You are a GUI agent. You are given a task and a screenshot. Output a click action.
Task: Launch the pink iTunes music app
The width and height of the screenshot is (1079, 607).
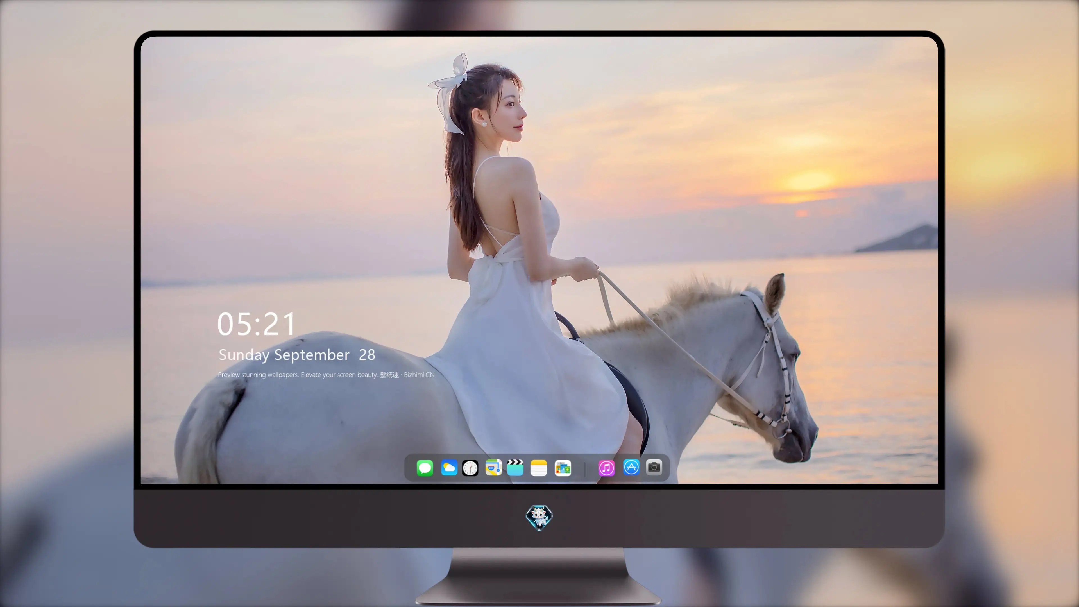pos(607,468)
